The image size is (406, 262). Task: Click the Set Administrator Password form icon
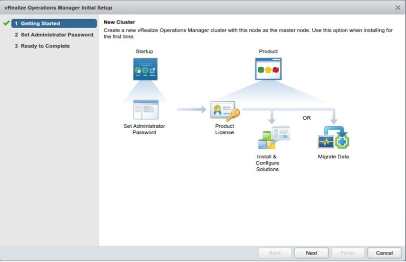(146, 109)
